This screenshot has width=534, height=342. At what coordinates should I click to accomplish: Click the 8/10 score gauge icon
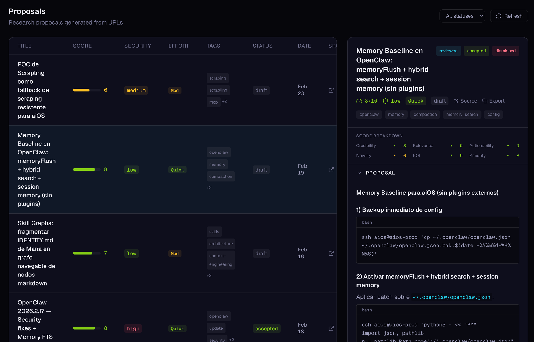[359, 101]
